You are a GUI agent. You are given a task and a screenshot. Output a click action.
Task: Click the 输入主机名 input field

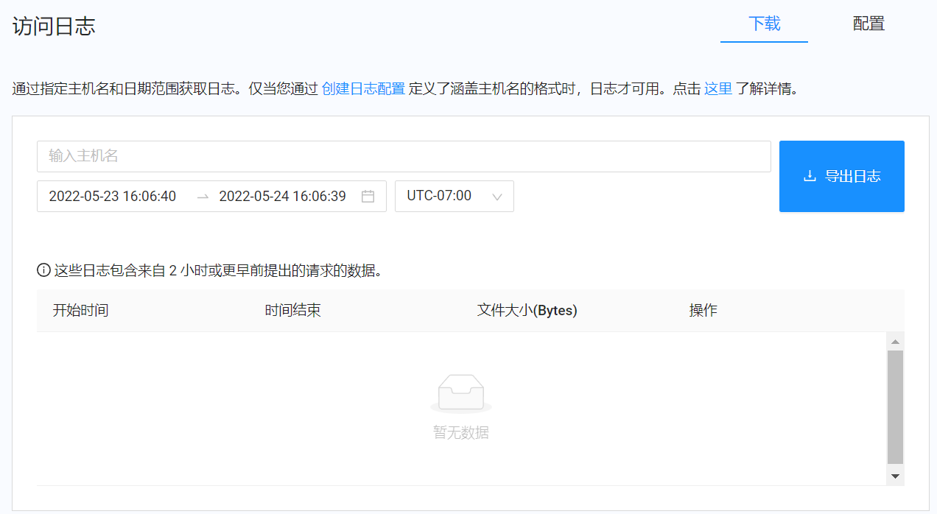point(404,156)
